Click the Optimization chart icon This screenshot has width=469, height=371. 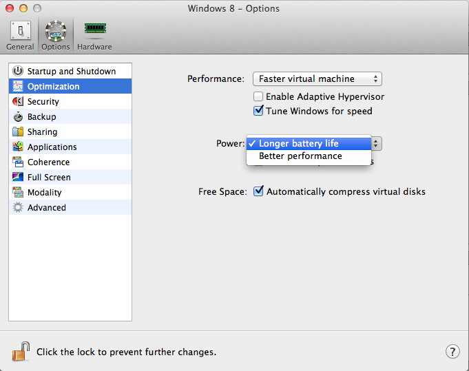[x=18, y=87]
